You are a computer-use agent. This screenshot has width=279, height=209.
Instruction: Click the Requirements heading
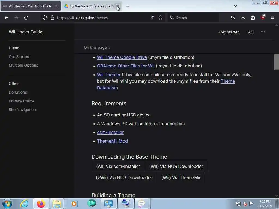[x=109, y=103]
